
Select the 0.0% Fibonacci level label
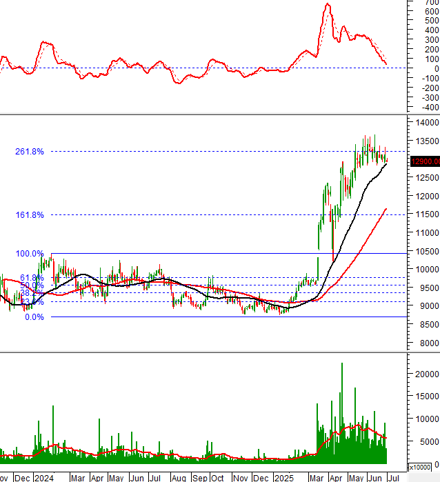click(34, 317)
